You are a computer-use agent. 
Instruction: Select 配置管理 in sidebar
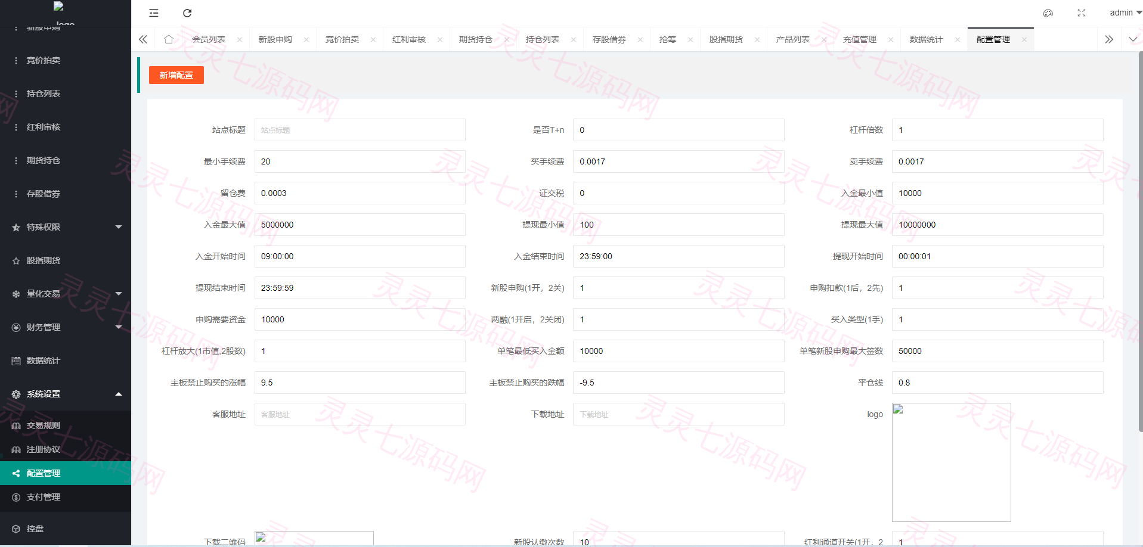(66, 473)
